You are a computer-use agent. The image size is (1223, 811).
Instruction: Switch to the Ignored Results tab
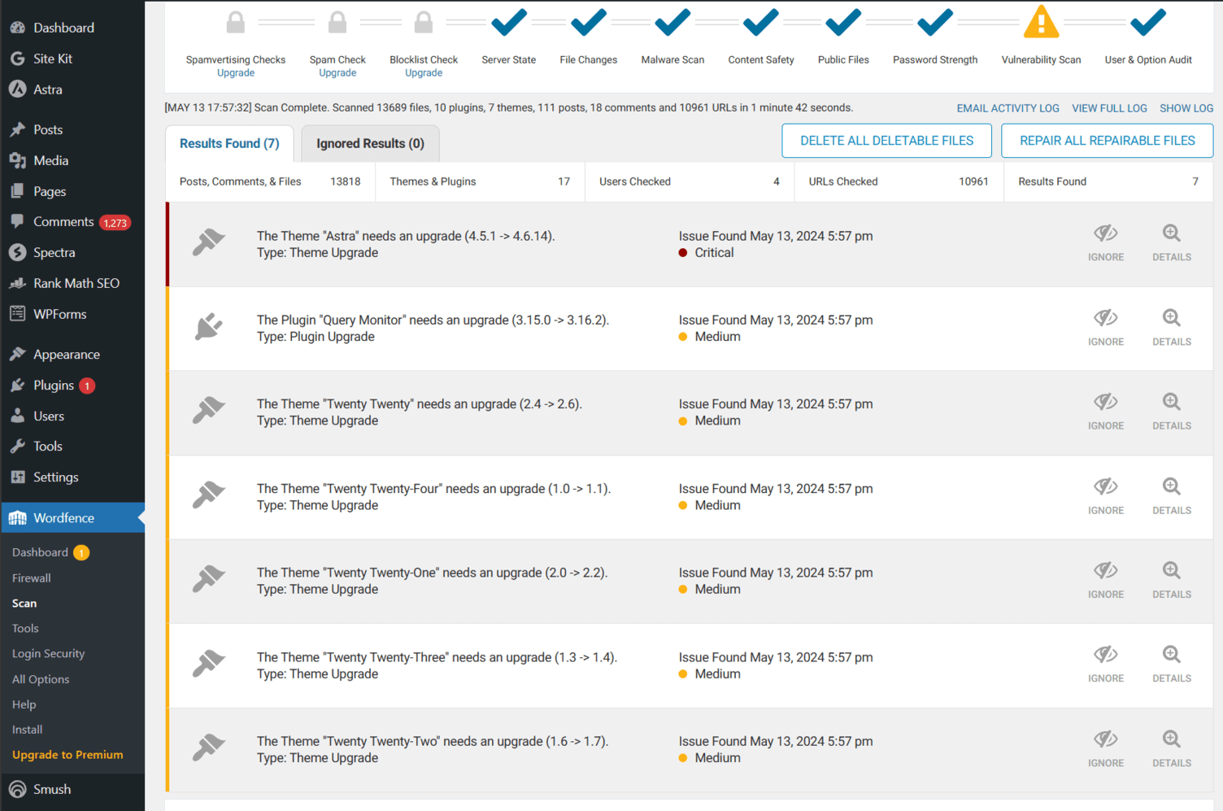coord(370,143)
